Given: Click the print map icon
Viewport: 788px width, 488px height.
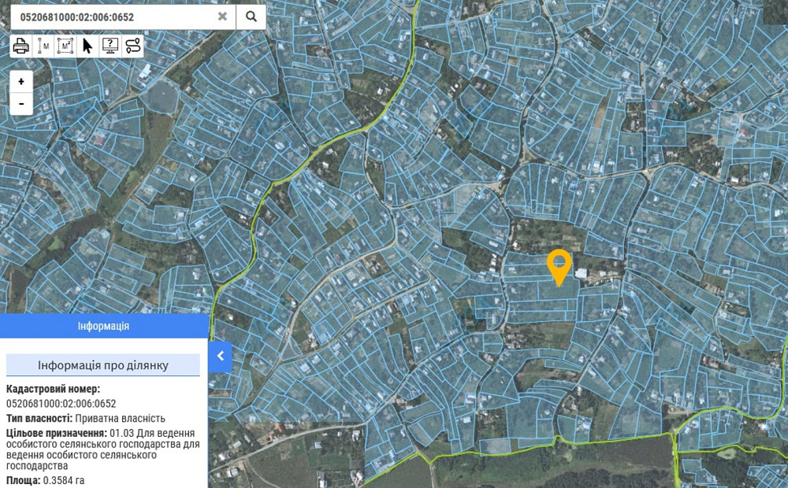Looking at the screenshot, I should click(20, 46).
